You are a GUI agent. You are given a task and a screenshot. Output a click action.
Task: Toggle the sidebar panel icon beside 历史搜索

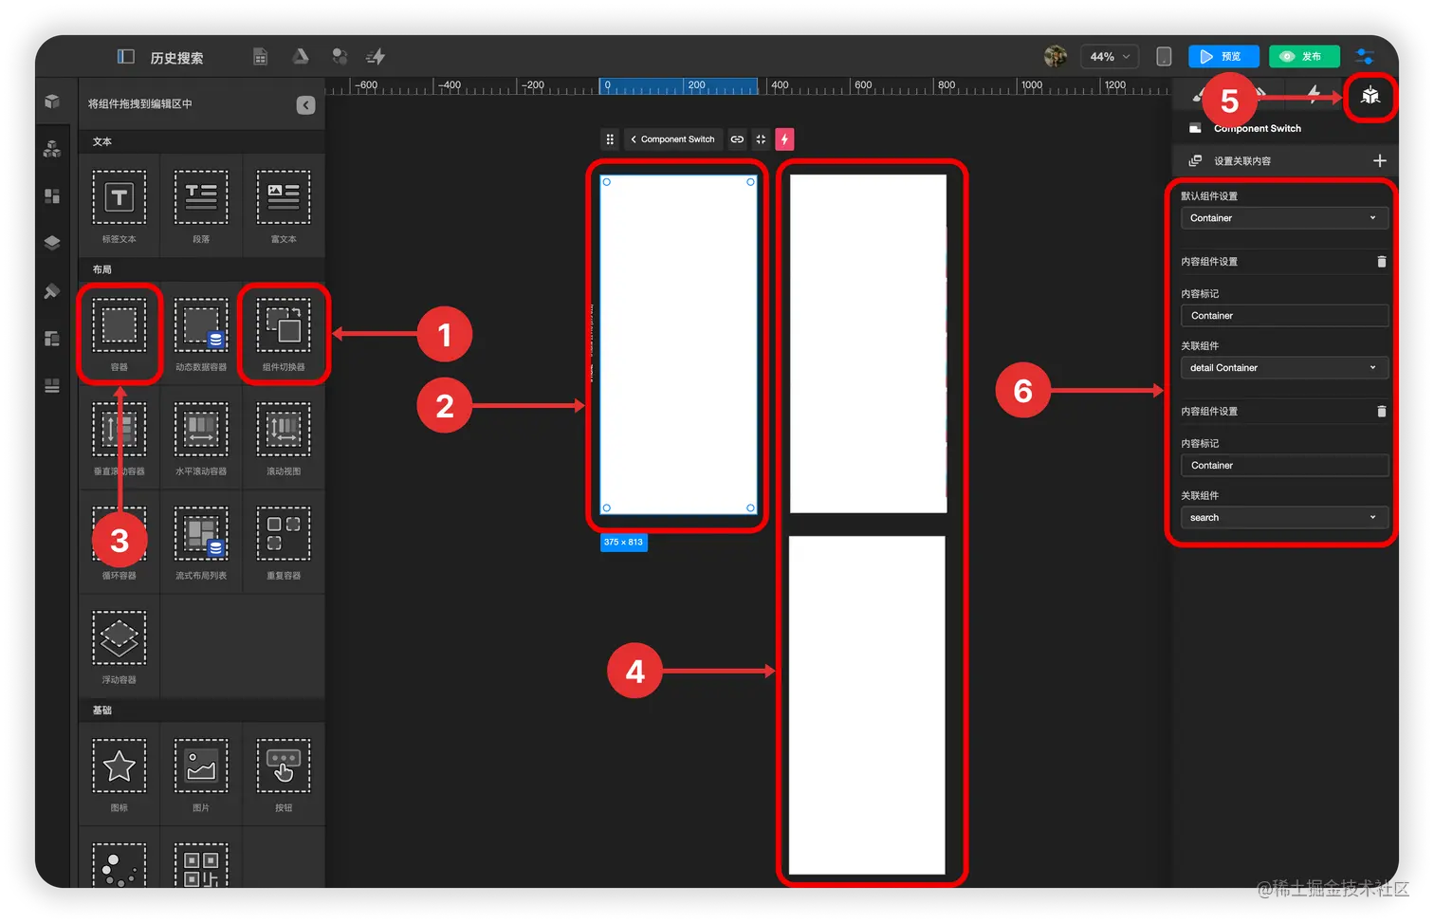125,57
